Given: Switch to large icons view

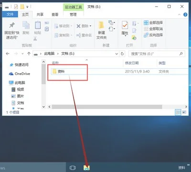Looking at the screenshot, I should tap(184, 112).
